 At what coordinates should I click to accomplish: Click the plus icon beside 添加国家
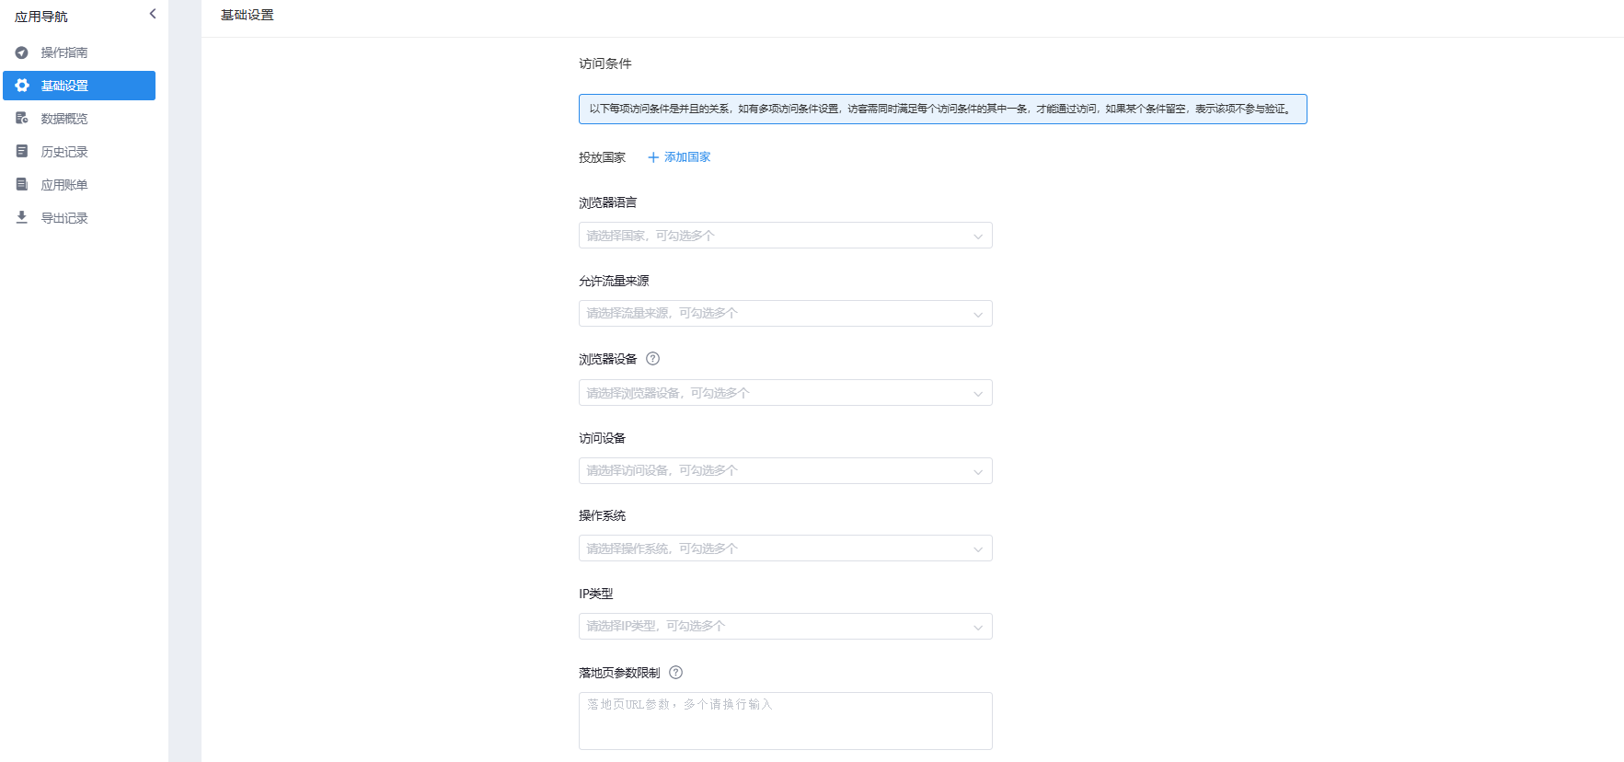[x=653, y=157]
